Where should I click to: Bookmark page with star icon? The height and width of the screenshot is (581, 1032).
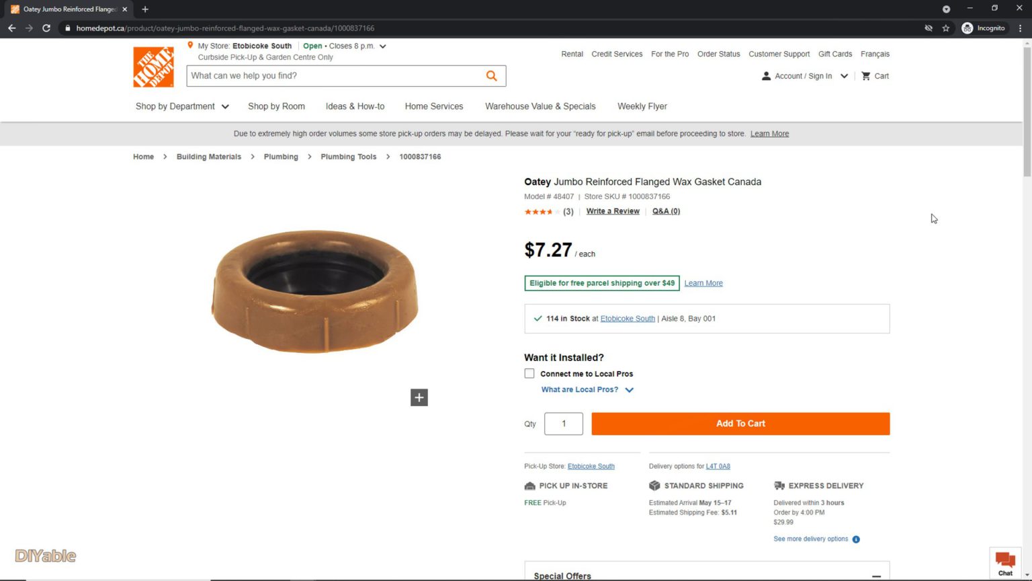click(x=946, y=28)
